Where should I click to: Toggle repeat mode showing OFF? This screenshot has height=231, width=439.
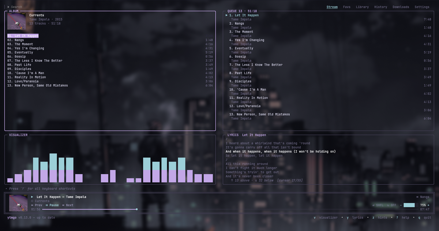pos(392,205)
